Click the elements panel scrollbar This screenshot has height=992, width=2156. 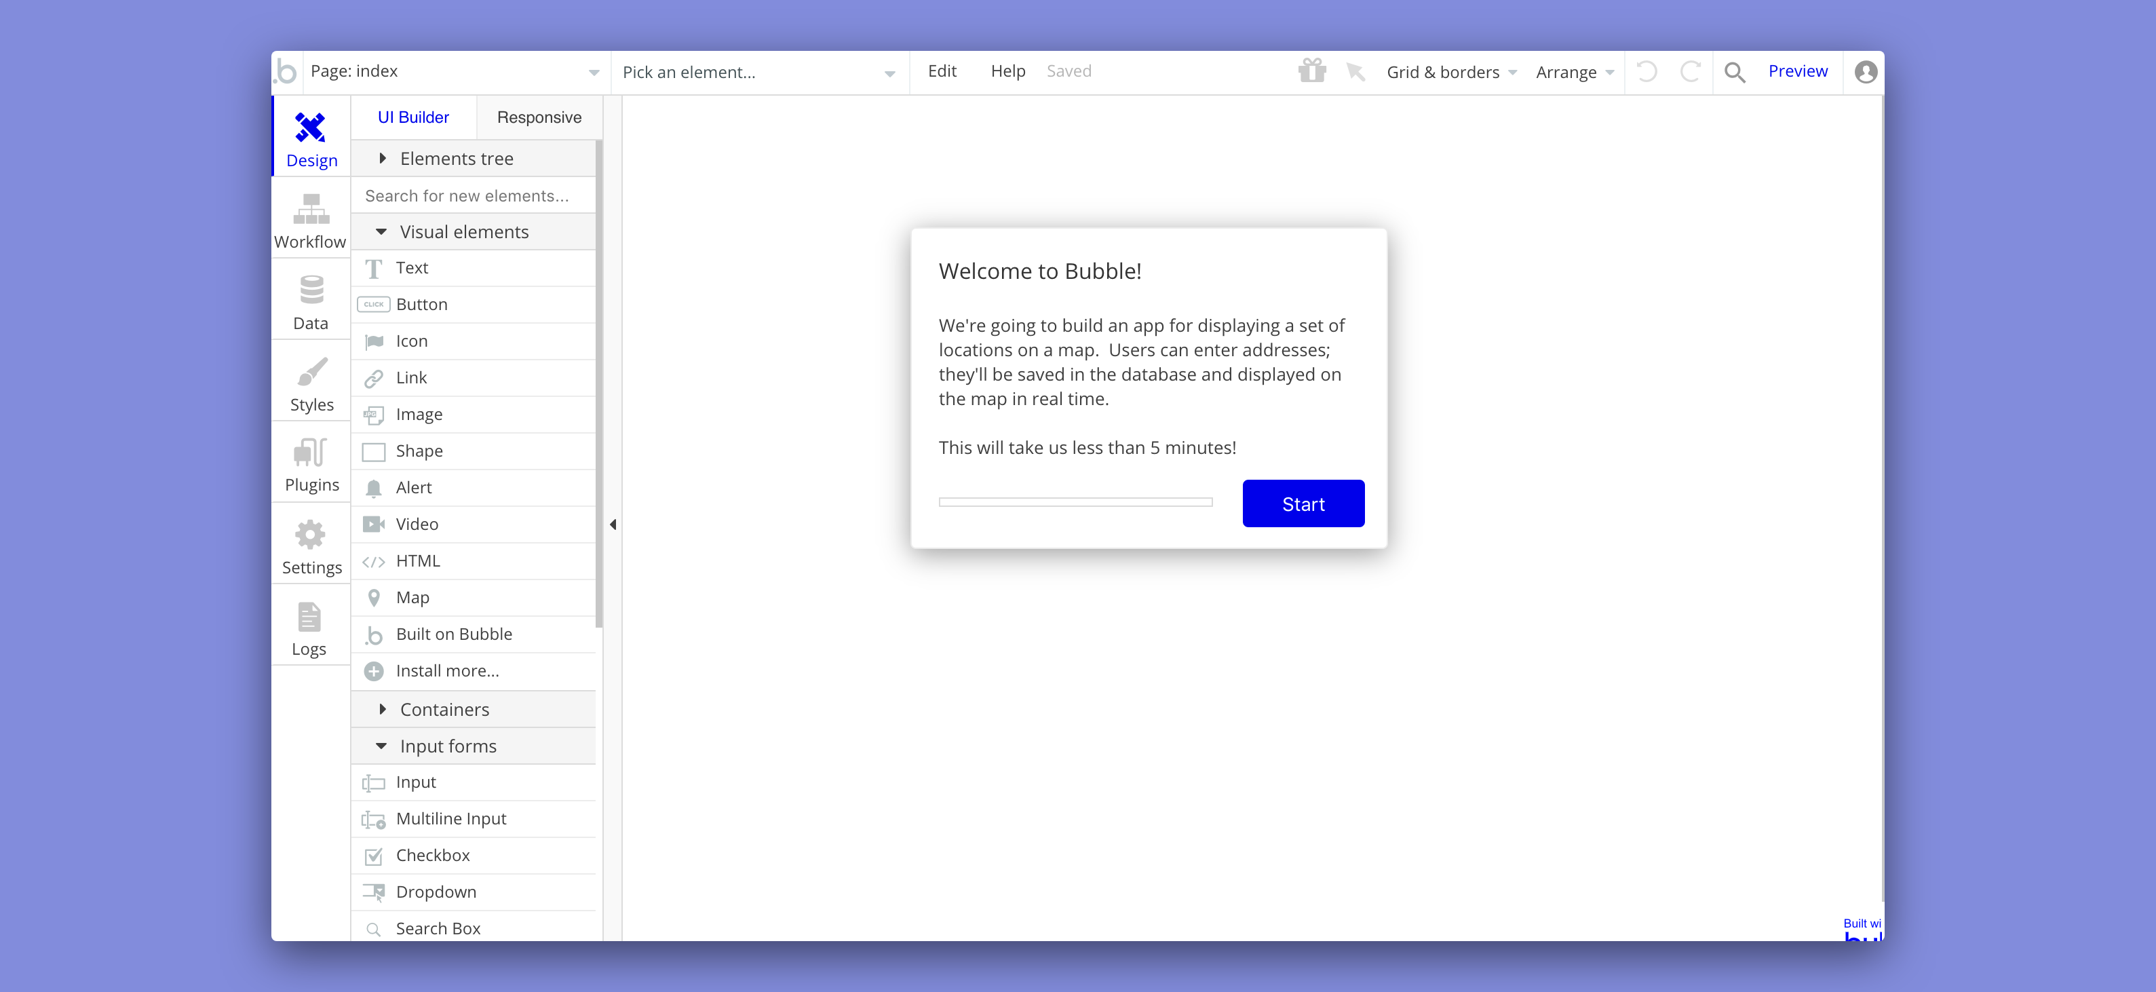(x=599, y=384)
